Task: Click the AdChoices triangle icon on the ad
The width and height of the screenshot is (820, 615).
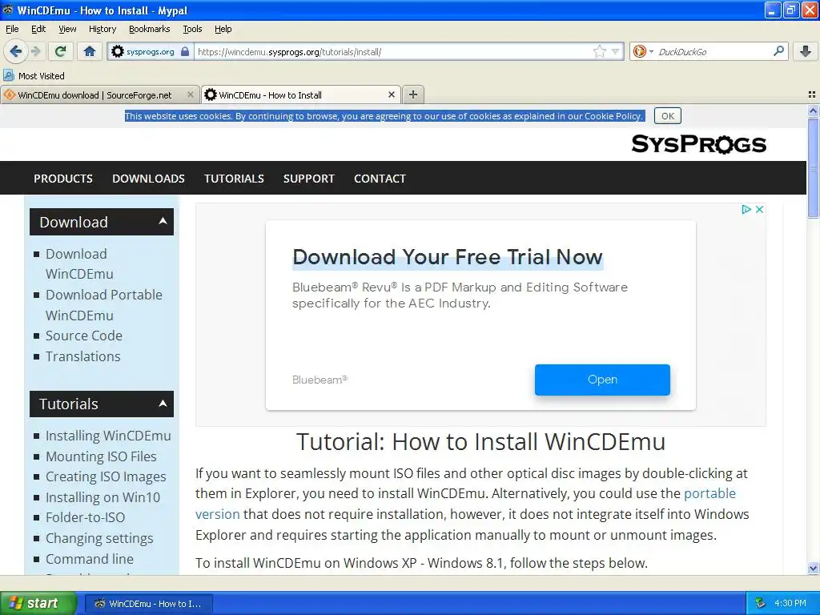Action: (746, 209)
